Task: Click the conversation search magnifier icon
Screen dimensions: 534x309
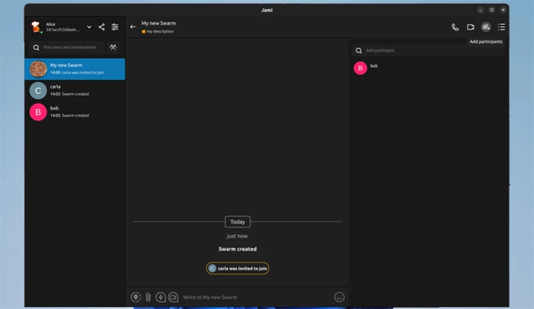Action: pos(36,48)
